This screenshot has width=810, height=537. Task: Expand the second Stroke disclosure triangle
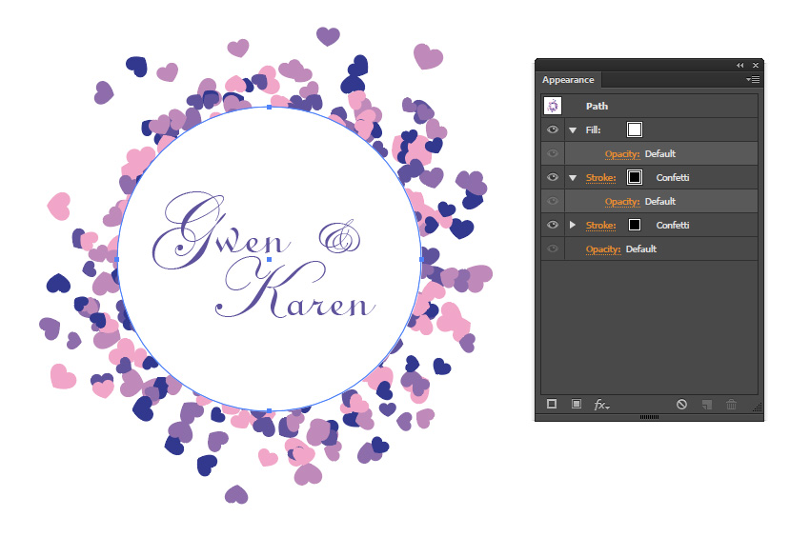(x=573, y=225)
